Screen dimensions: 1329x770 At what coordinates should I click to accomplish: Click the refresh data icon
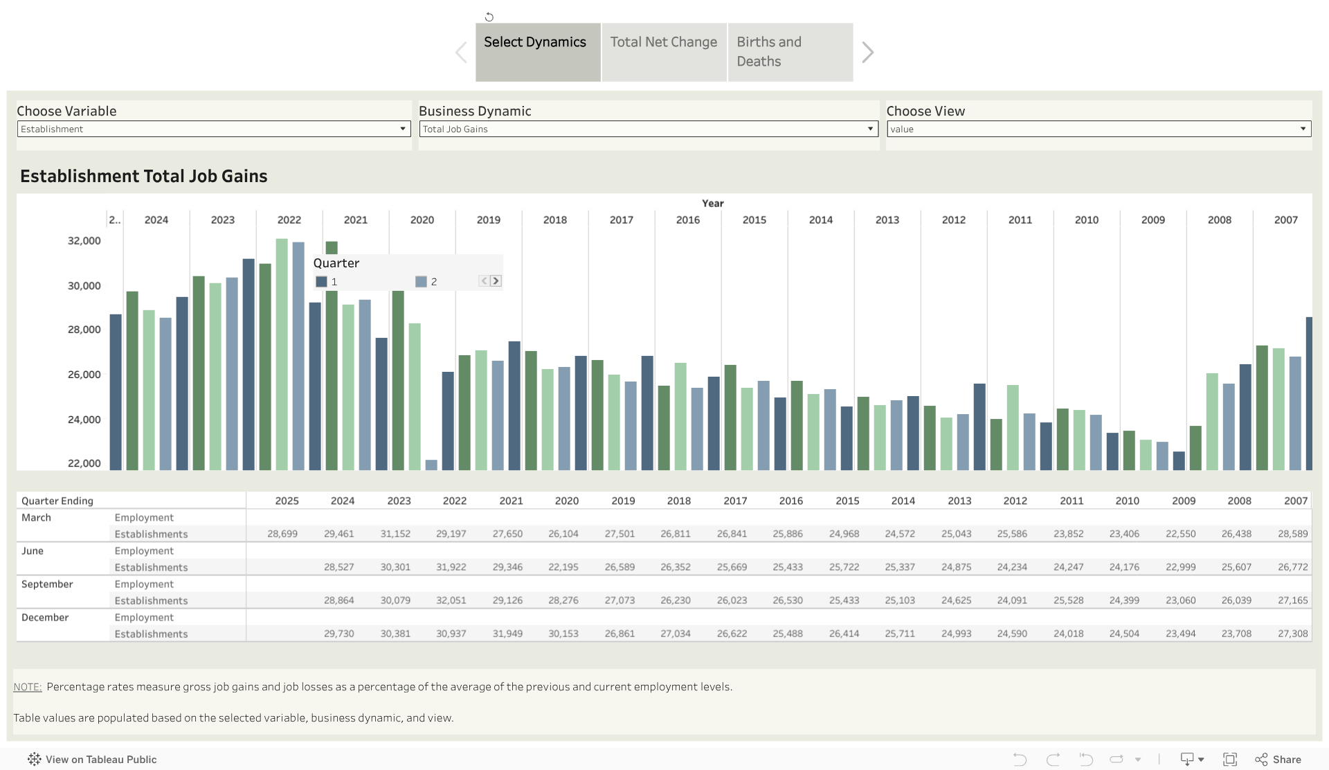click(x=1116, y=760)
